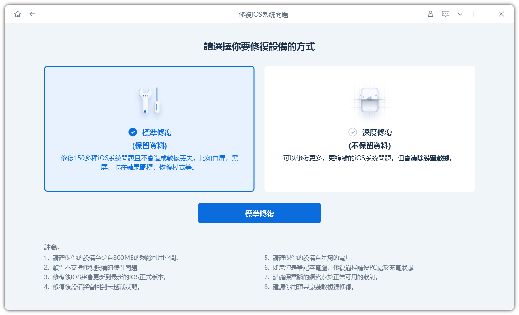Click the blue 標準修復 button

pos(259,213)
